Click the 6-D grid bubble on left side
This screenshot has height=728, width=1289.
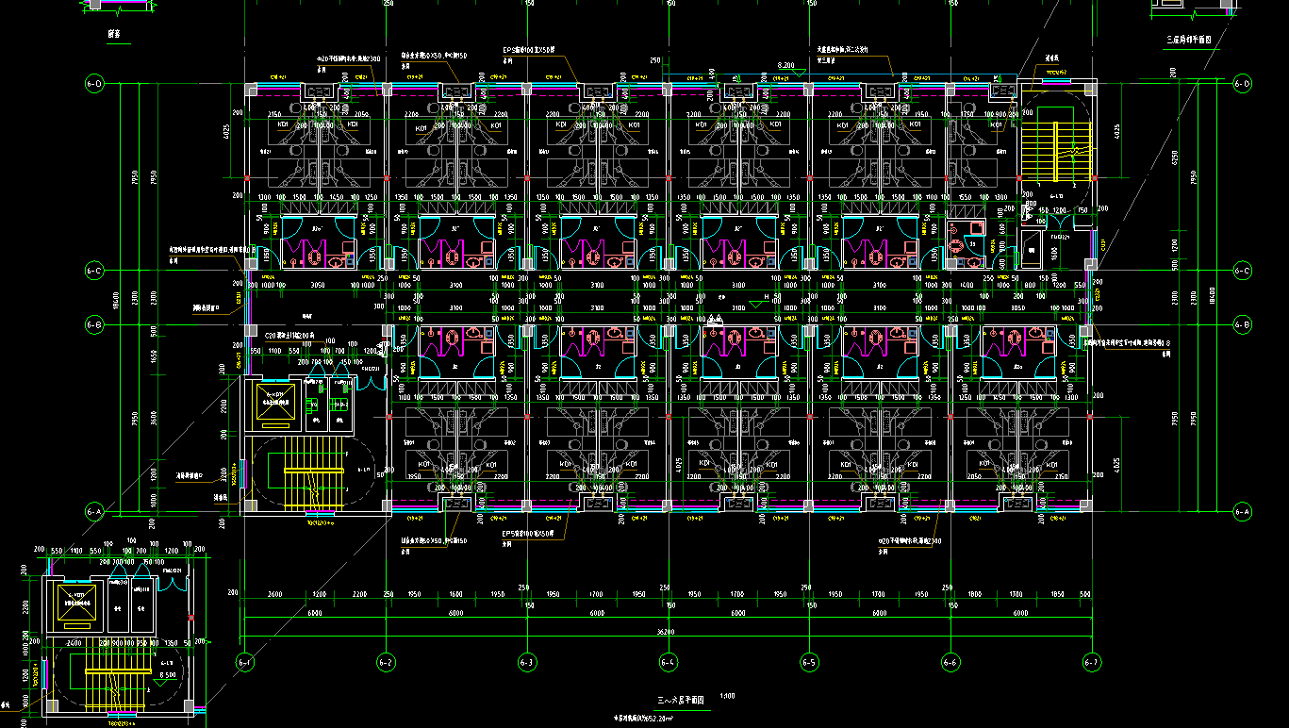tap(93, 84)
